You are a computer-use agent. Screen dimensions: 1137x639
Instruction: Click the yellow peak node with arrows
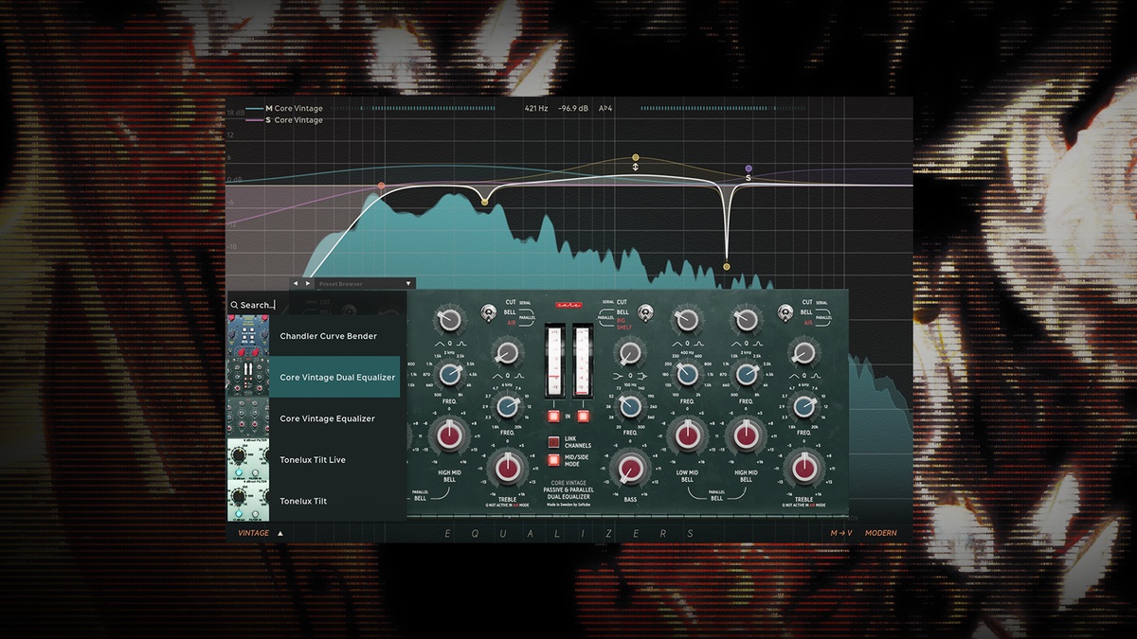(636, 157)
